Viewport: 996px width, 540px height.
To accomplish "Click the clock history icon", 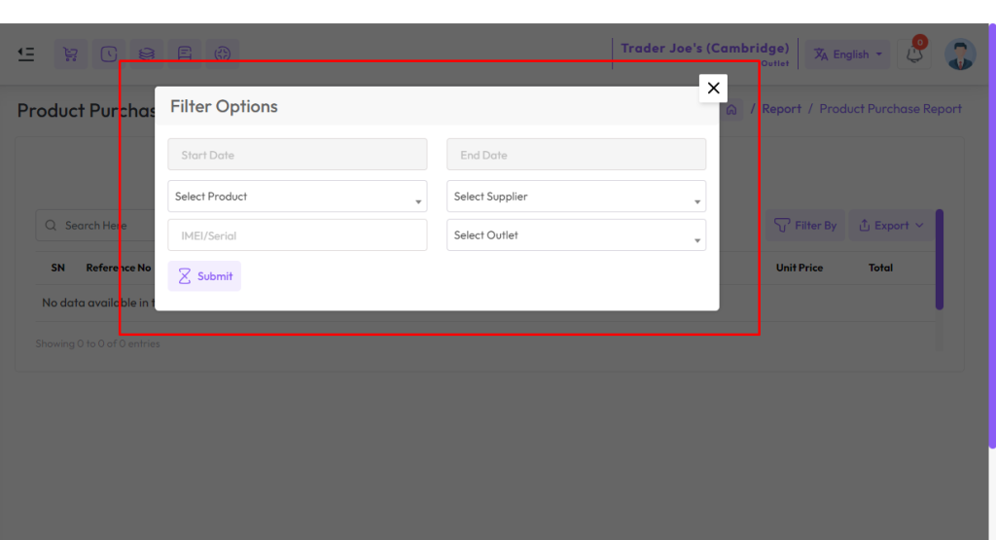I will [x=109, y=54].
